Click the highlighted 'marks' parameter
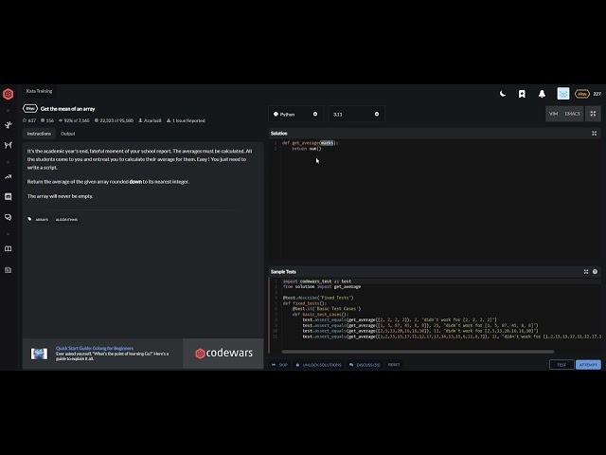This screenshot has height=455, width=606. point(327,143)
